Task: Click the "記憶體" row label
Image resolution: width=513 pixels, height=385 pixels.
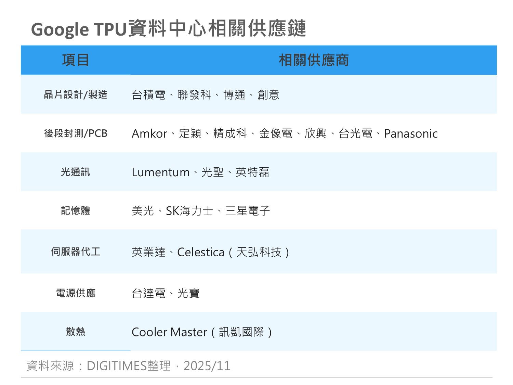Action: click(76, 210)
